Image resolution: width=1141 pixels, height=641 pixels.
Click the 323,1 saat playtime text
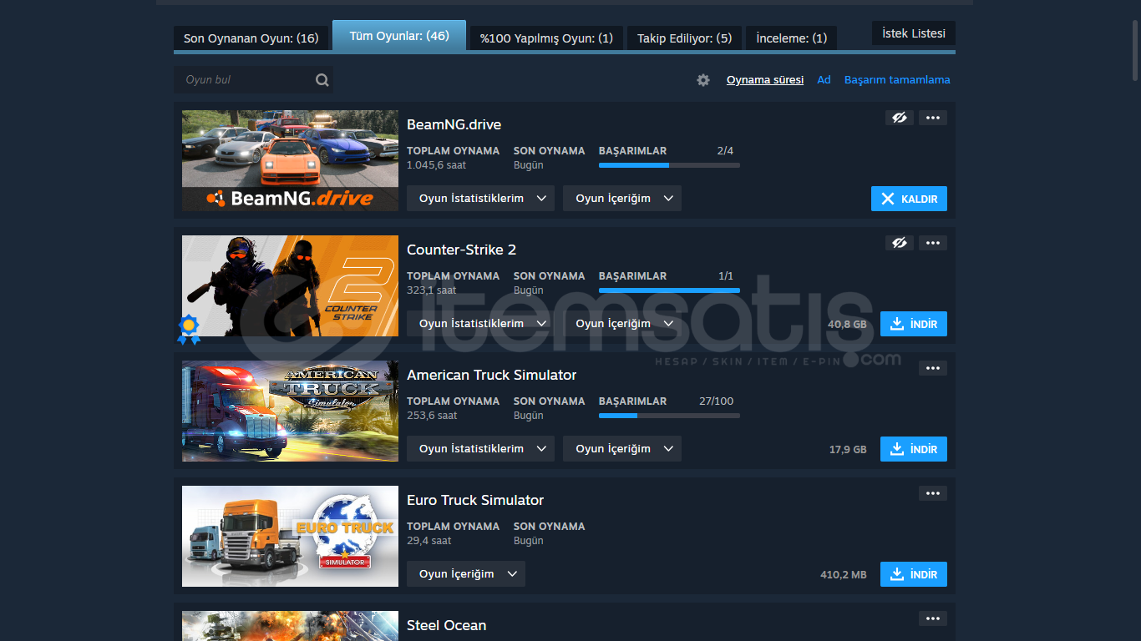click(x=431, y=290)
